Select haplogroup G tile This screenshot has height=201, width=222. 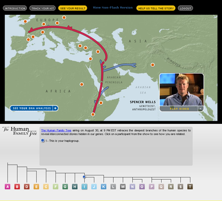pyautogui.click(x=65, y=187)
